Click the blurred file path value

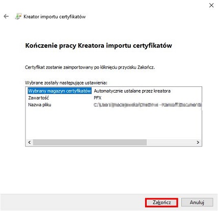click(148, 105)
